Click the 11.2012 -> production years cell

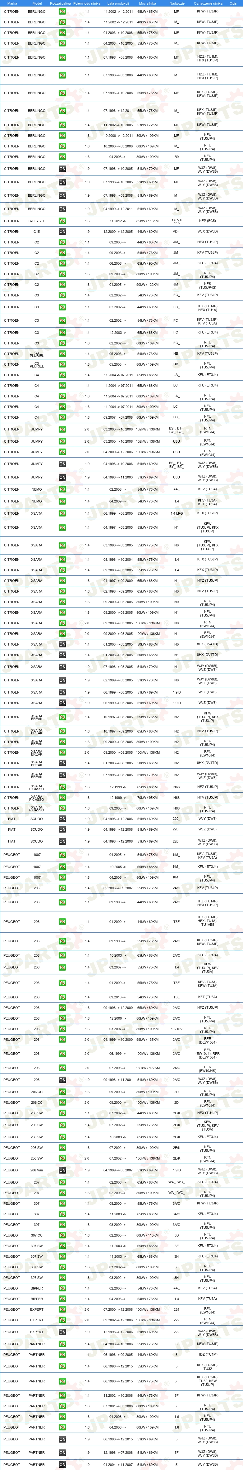coord(118,221)
